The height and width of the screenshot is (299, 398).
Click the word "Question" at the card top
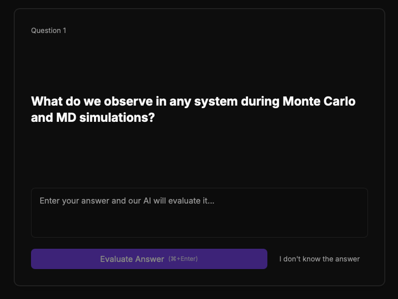point(46,30)
